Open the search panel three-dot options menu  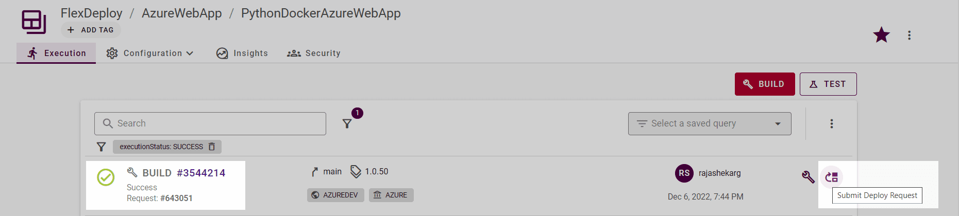(831, 123)
